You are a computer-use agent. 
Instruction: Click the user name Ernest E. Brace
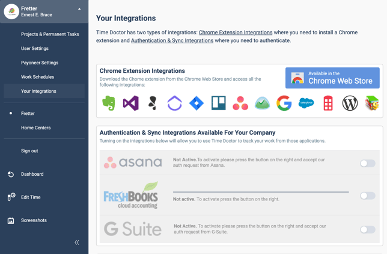point(37,15)
